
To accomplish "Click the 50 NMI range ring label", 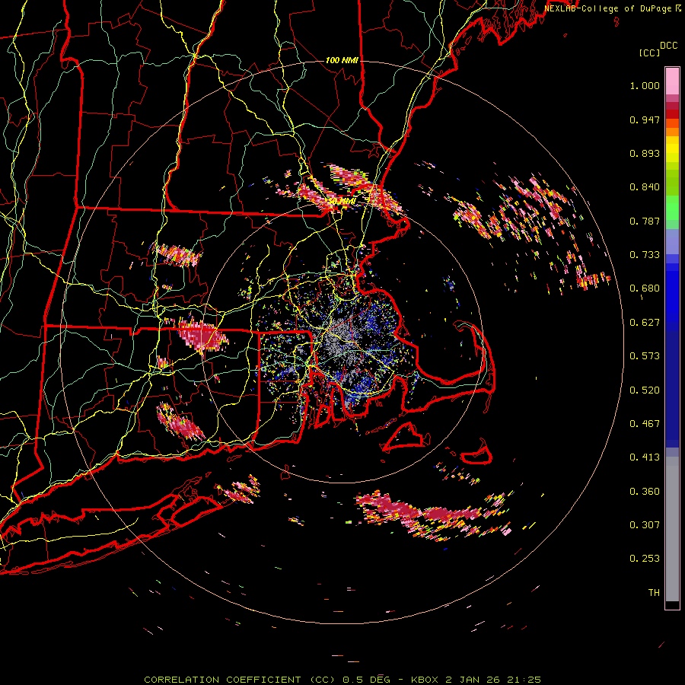I will coord(341,202).
